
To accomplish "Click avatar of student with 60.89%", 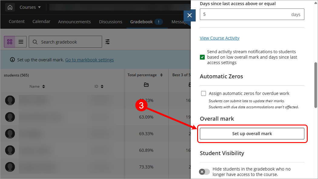I will [x=10, y=150].
